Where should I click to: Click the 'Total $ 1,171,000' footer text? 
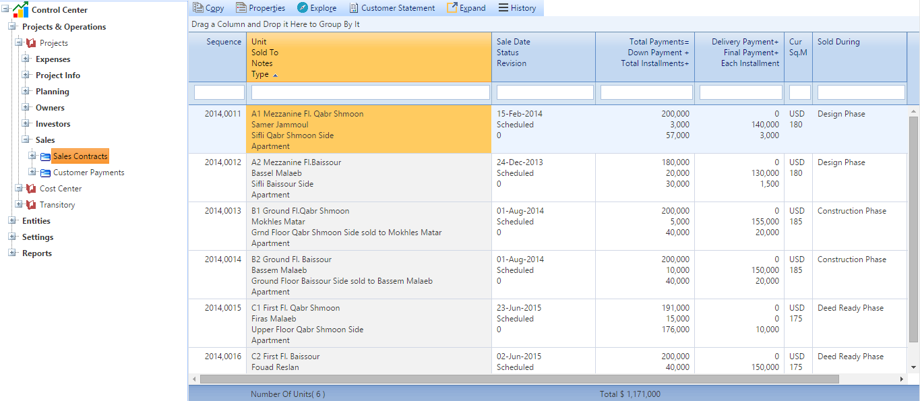click(x=630, y=394)
